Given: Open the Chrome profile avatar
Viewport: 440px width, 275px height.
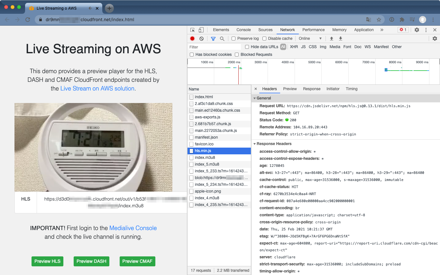Looking at the screenshot, I should [x=423, y=20].
